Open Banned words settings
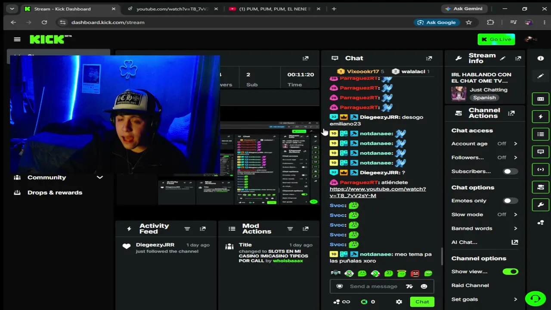551x310 pixels. [484, 229]
